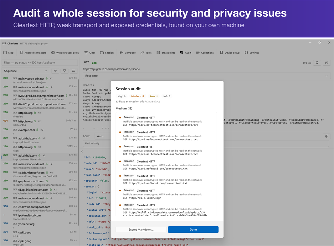Viewport: 334px width, 246px height.
Task: Select the yr.c.lencr.org flow
Action: point(40,226)
